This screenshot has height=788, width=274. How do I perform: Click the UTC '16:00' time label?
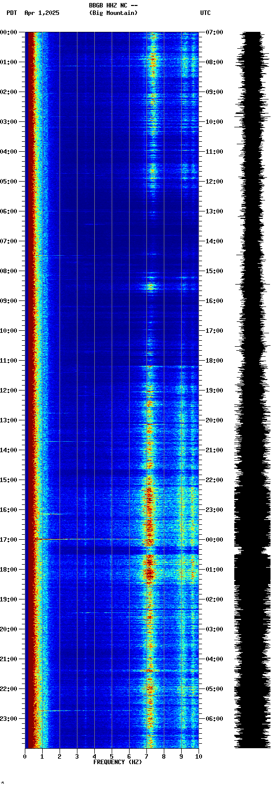214,301
